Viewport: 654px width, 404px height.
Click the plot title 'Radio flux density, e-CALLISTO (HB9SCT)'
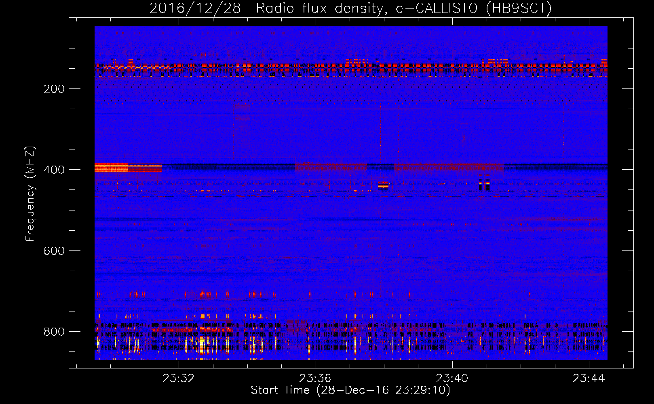click(x=404, y=8)
